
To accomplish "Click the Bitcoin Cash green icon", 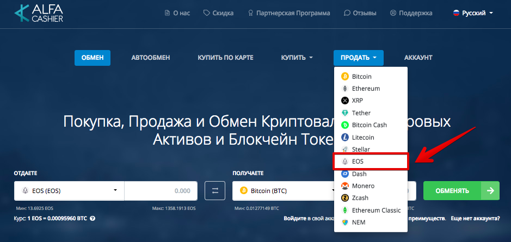I will tap(345, 125).
